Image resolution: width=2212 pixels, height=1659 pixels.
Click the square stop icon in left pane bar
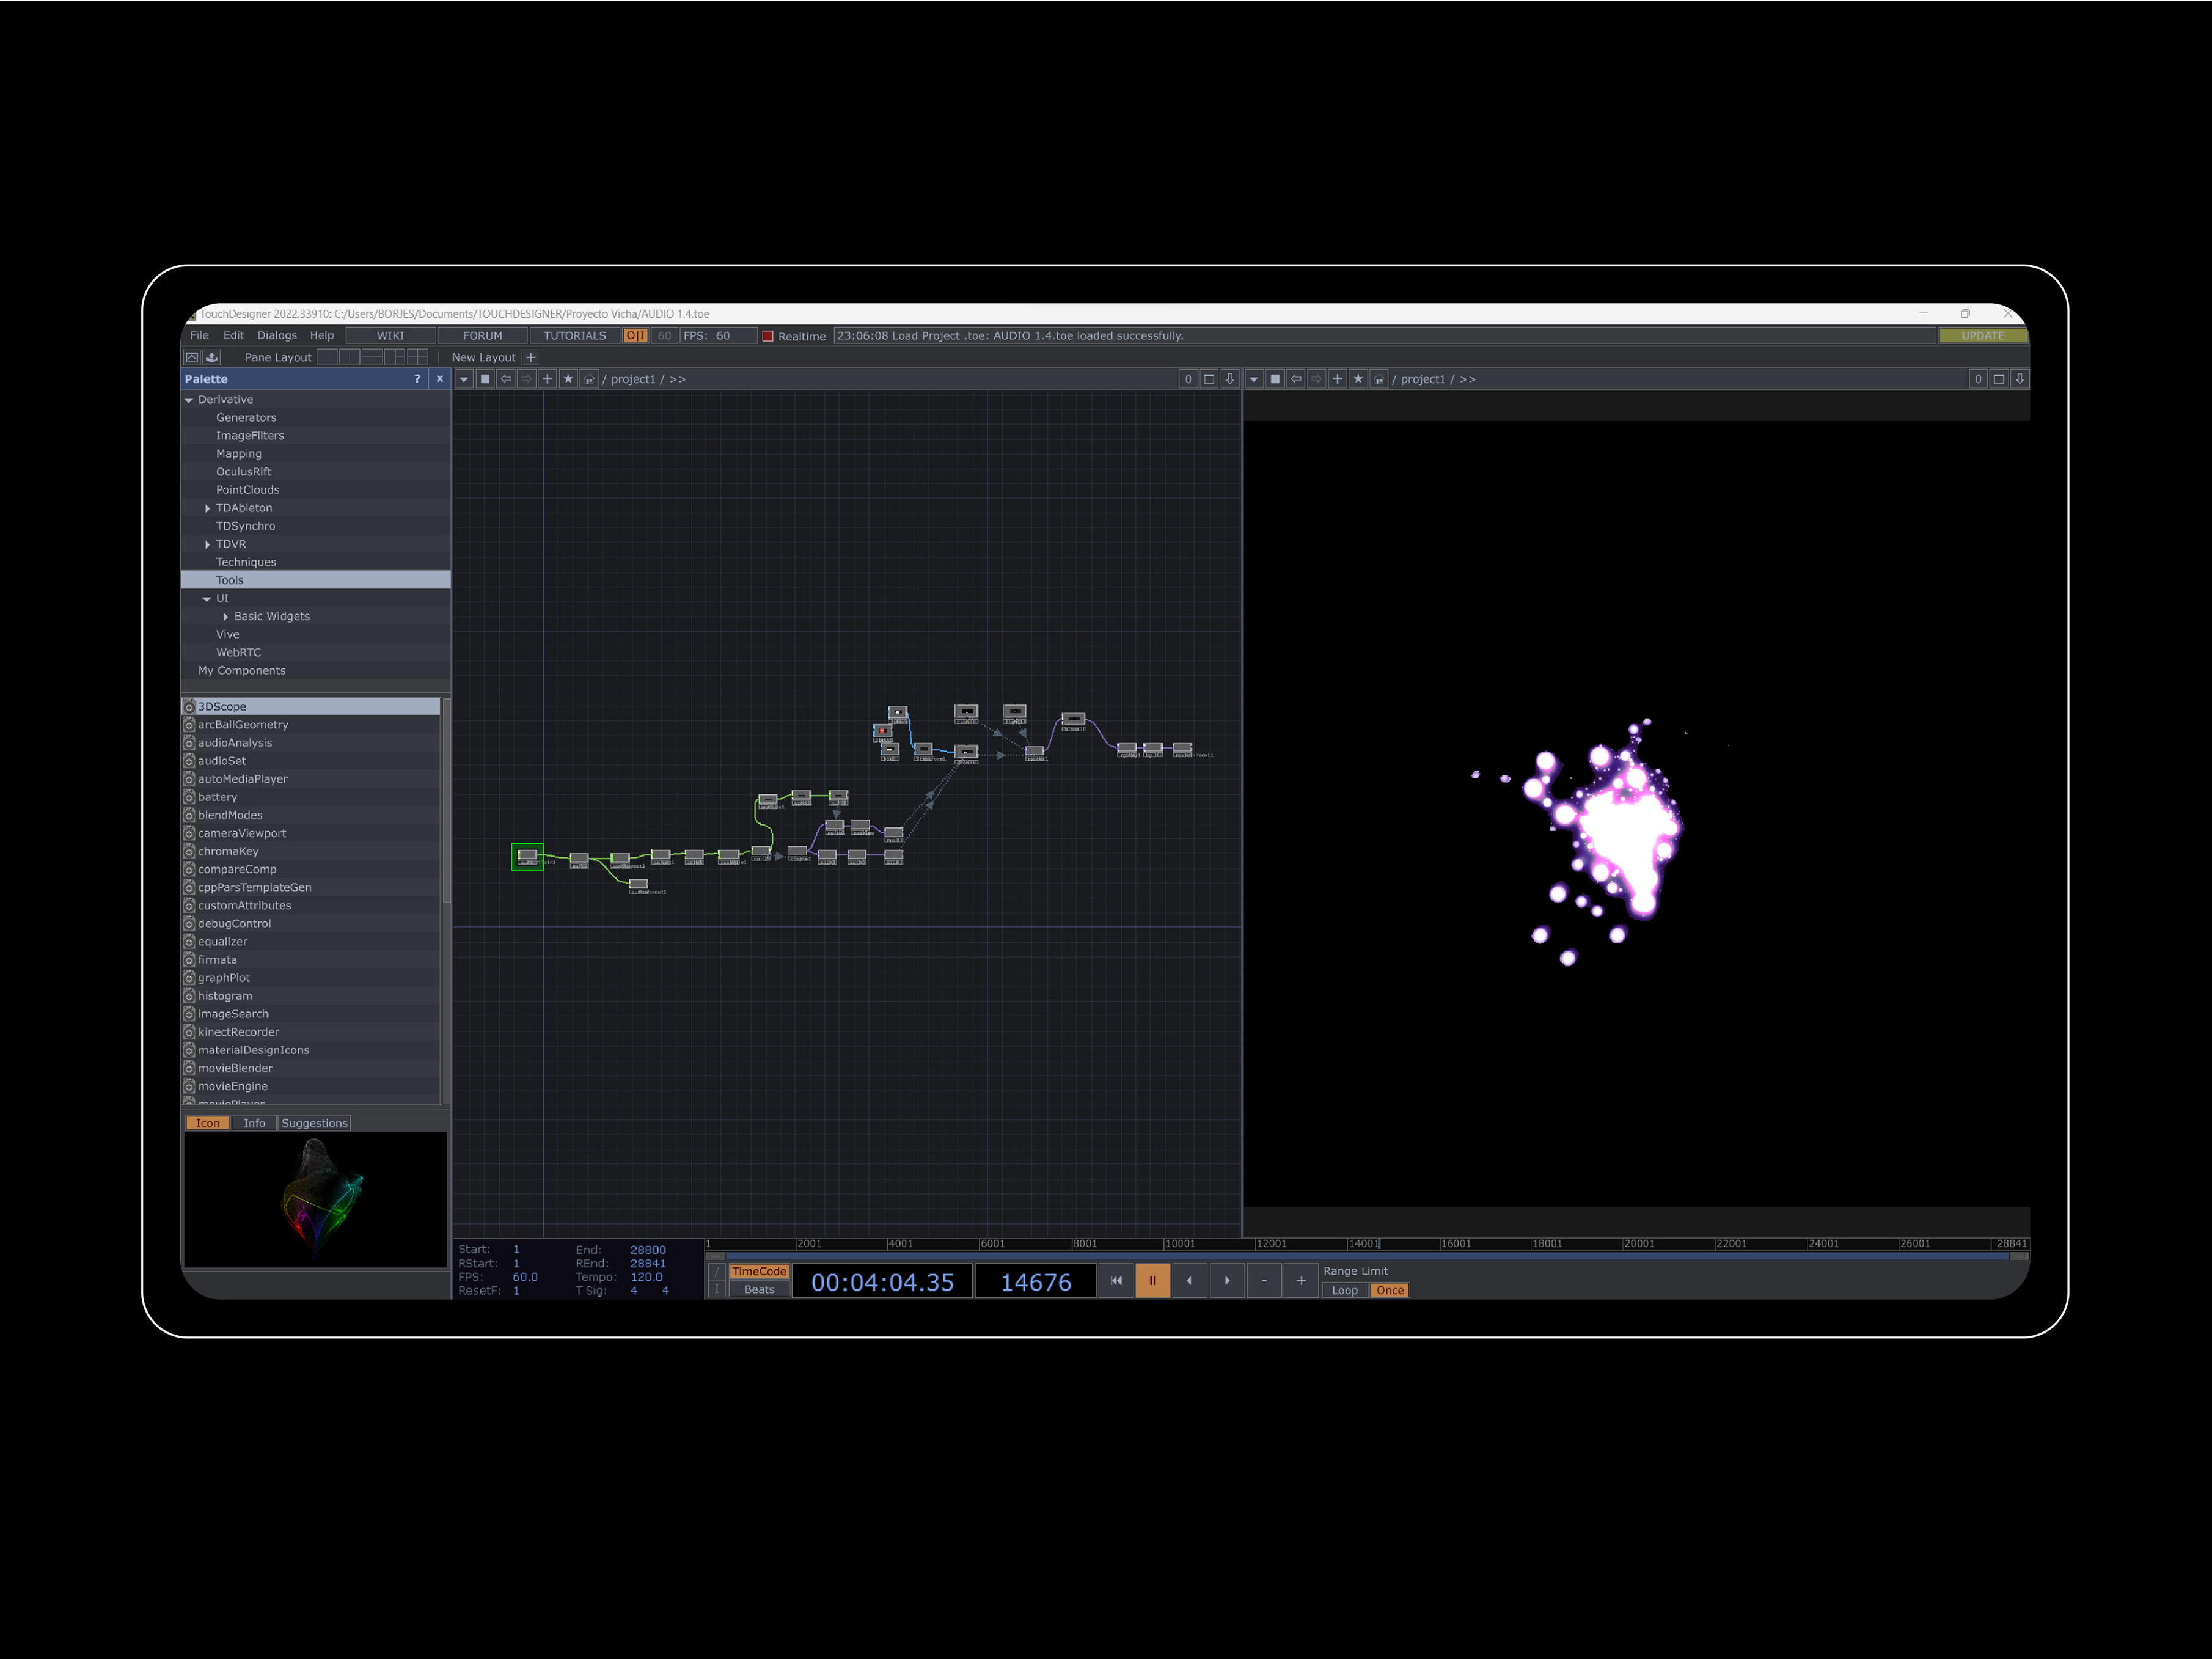coord(485,379)
